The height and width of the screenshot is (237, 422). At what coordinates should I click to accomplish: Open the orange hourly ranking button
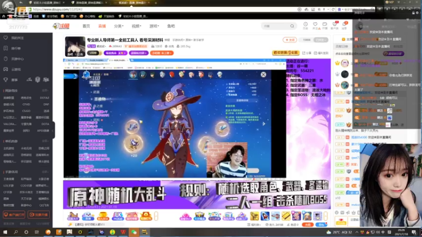click(162, 53)
